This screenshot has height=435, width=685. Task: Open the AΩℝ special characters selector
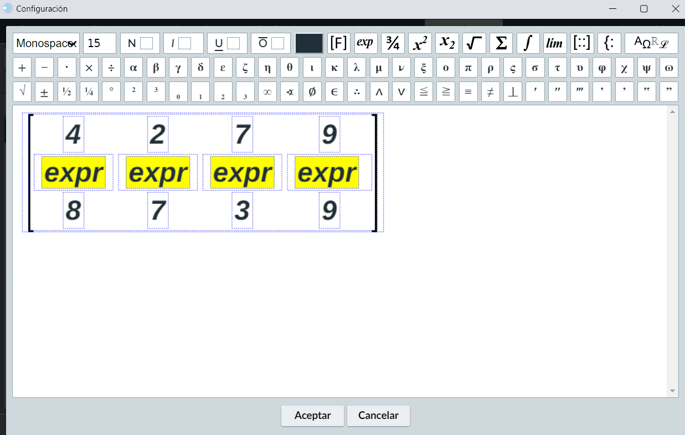pyautogui.click(x=651, y=43)
